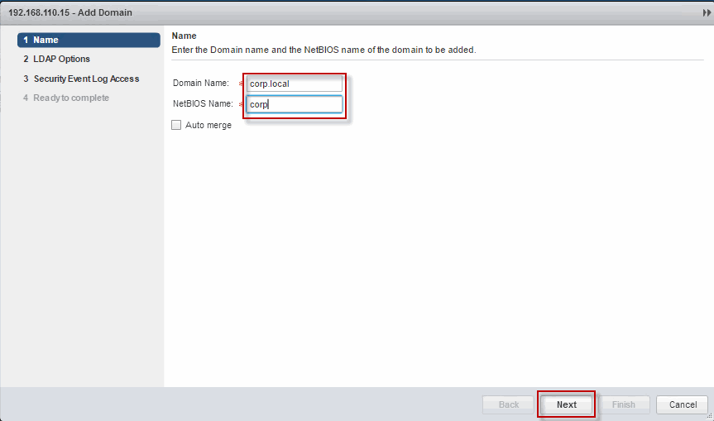Click the resize grip in the dialog corner
The width and height of the screenshot is (714, 421).
point(709,416)
